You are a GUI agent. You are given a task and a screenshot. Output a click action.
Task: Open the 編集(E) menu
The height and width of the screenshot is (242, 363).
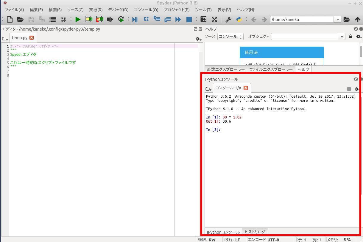(36, 10)
